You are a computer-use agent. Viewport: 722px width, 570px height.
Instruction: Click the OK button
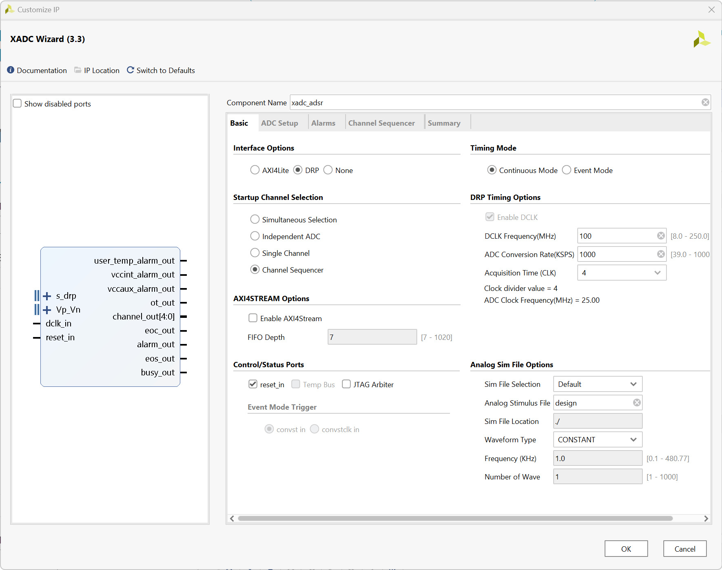(x=626, y=549)
